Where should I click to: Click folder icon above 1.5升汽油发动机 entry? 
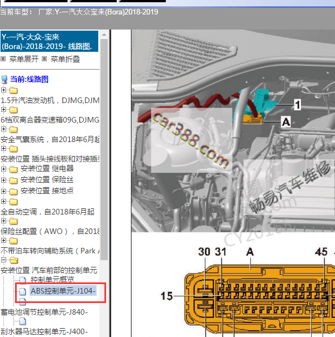[x=13, y=90]
